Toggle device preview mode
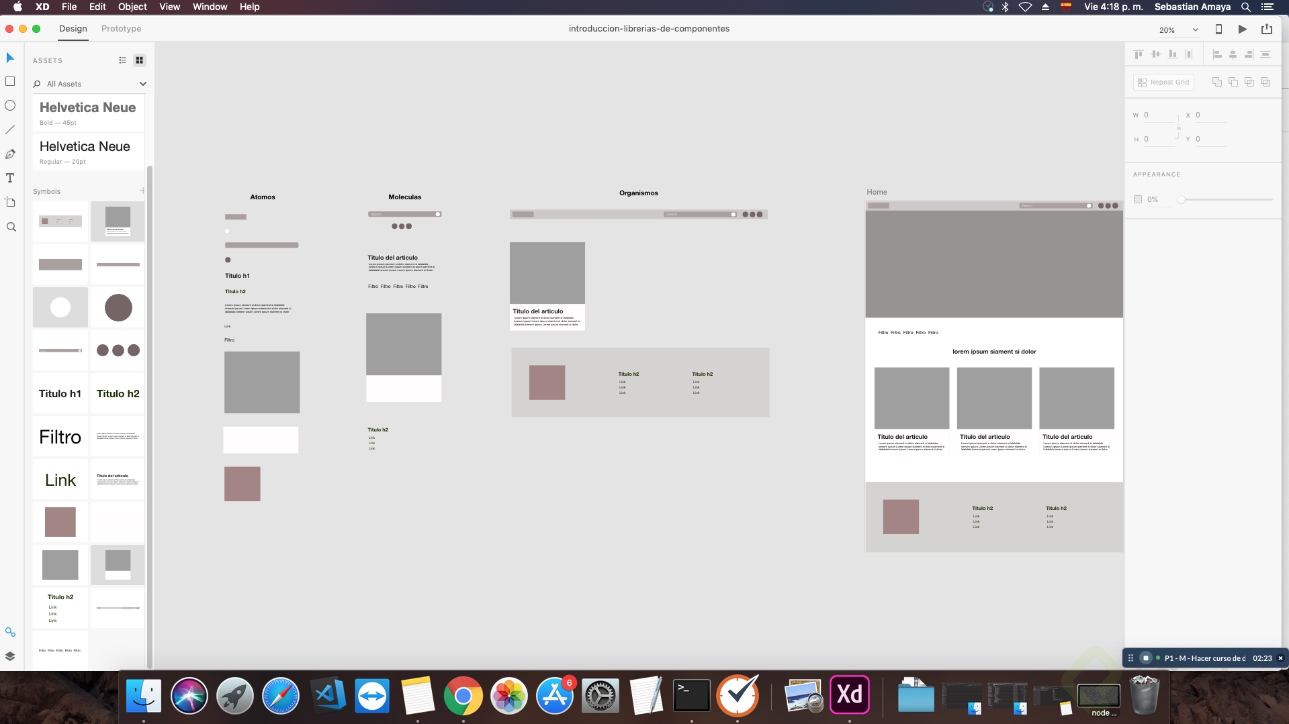Viewport: 1289px width, 724px height. click(1218, 29)
